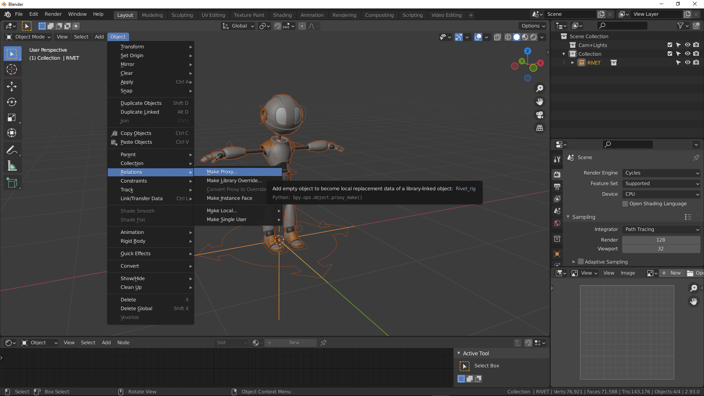Select the Rotate tool

click(12, 102)
